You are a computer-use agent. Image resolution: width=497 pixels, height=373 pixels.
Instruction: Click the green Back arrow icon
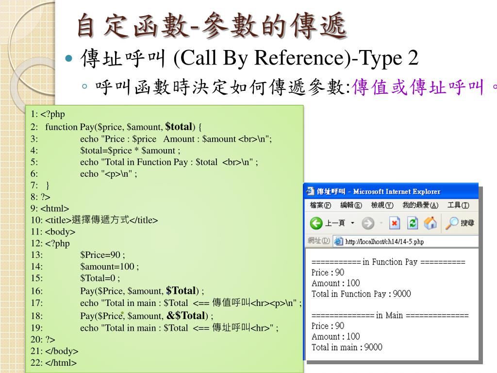point(316,223)
